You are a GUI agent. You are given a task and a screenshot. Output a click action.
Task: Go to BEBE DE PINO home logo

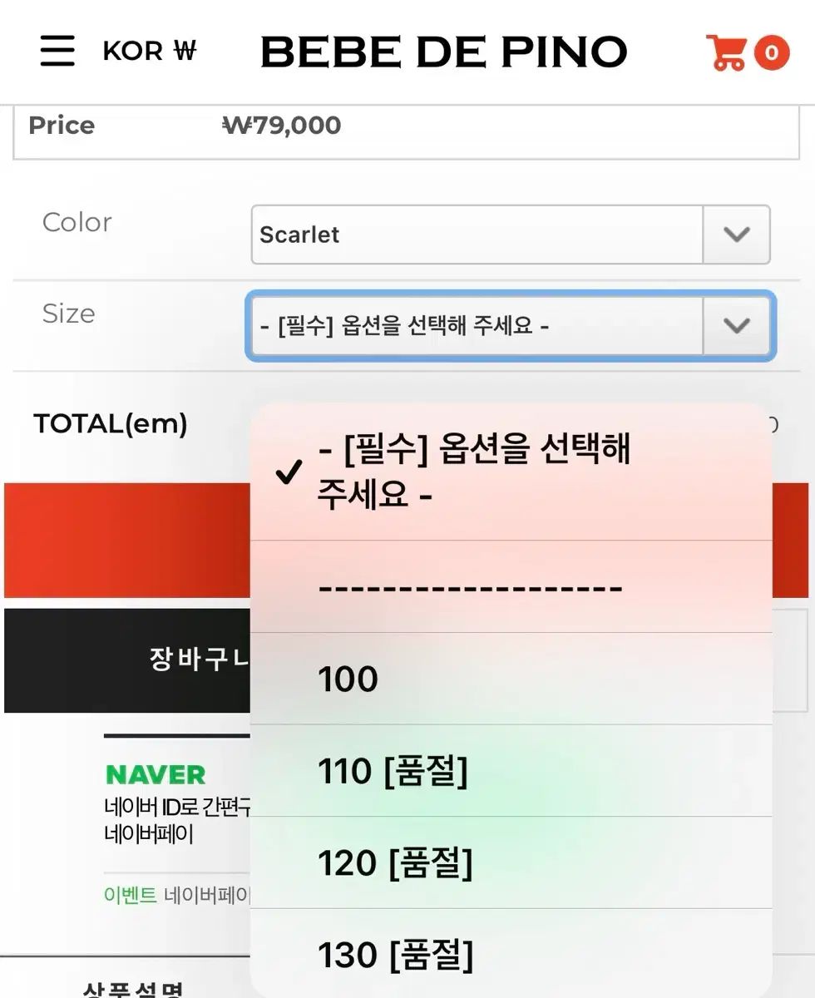pos(443,52)
